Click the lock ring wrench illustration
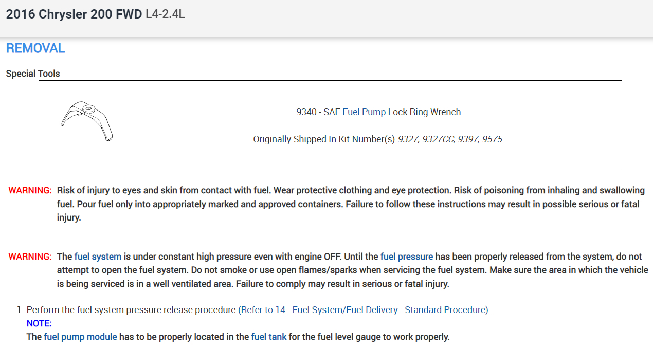The image size is (653, 348). click(87, 121)
